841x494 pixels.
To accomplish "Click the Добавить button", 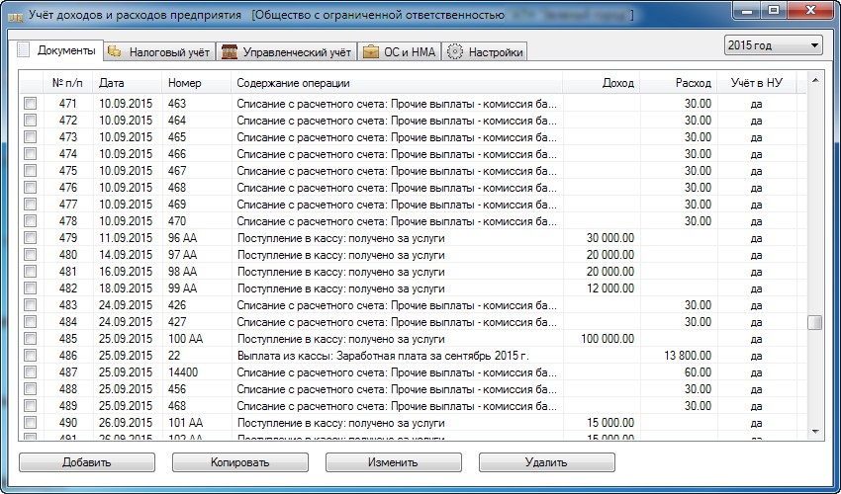I will [87, 462].
